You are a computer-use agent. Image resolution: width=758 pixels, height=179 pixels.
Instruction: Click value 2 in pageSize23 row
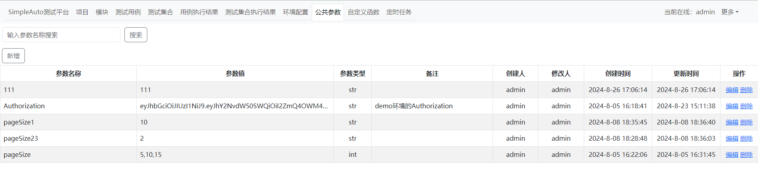[235, 138]
